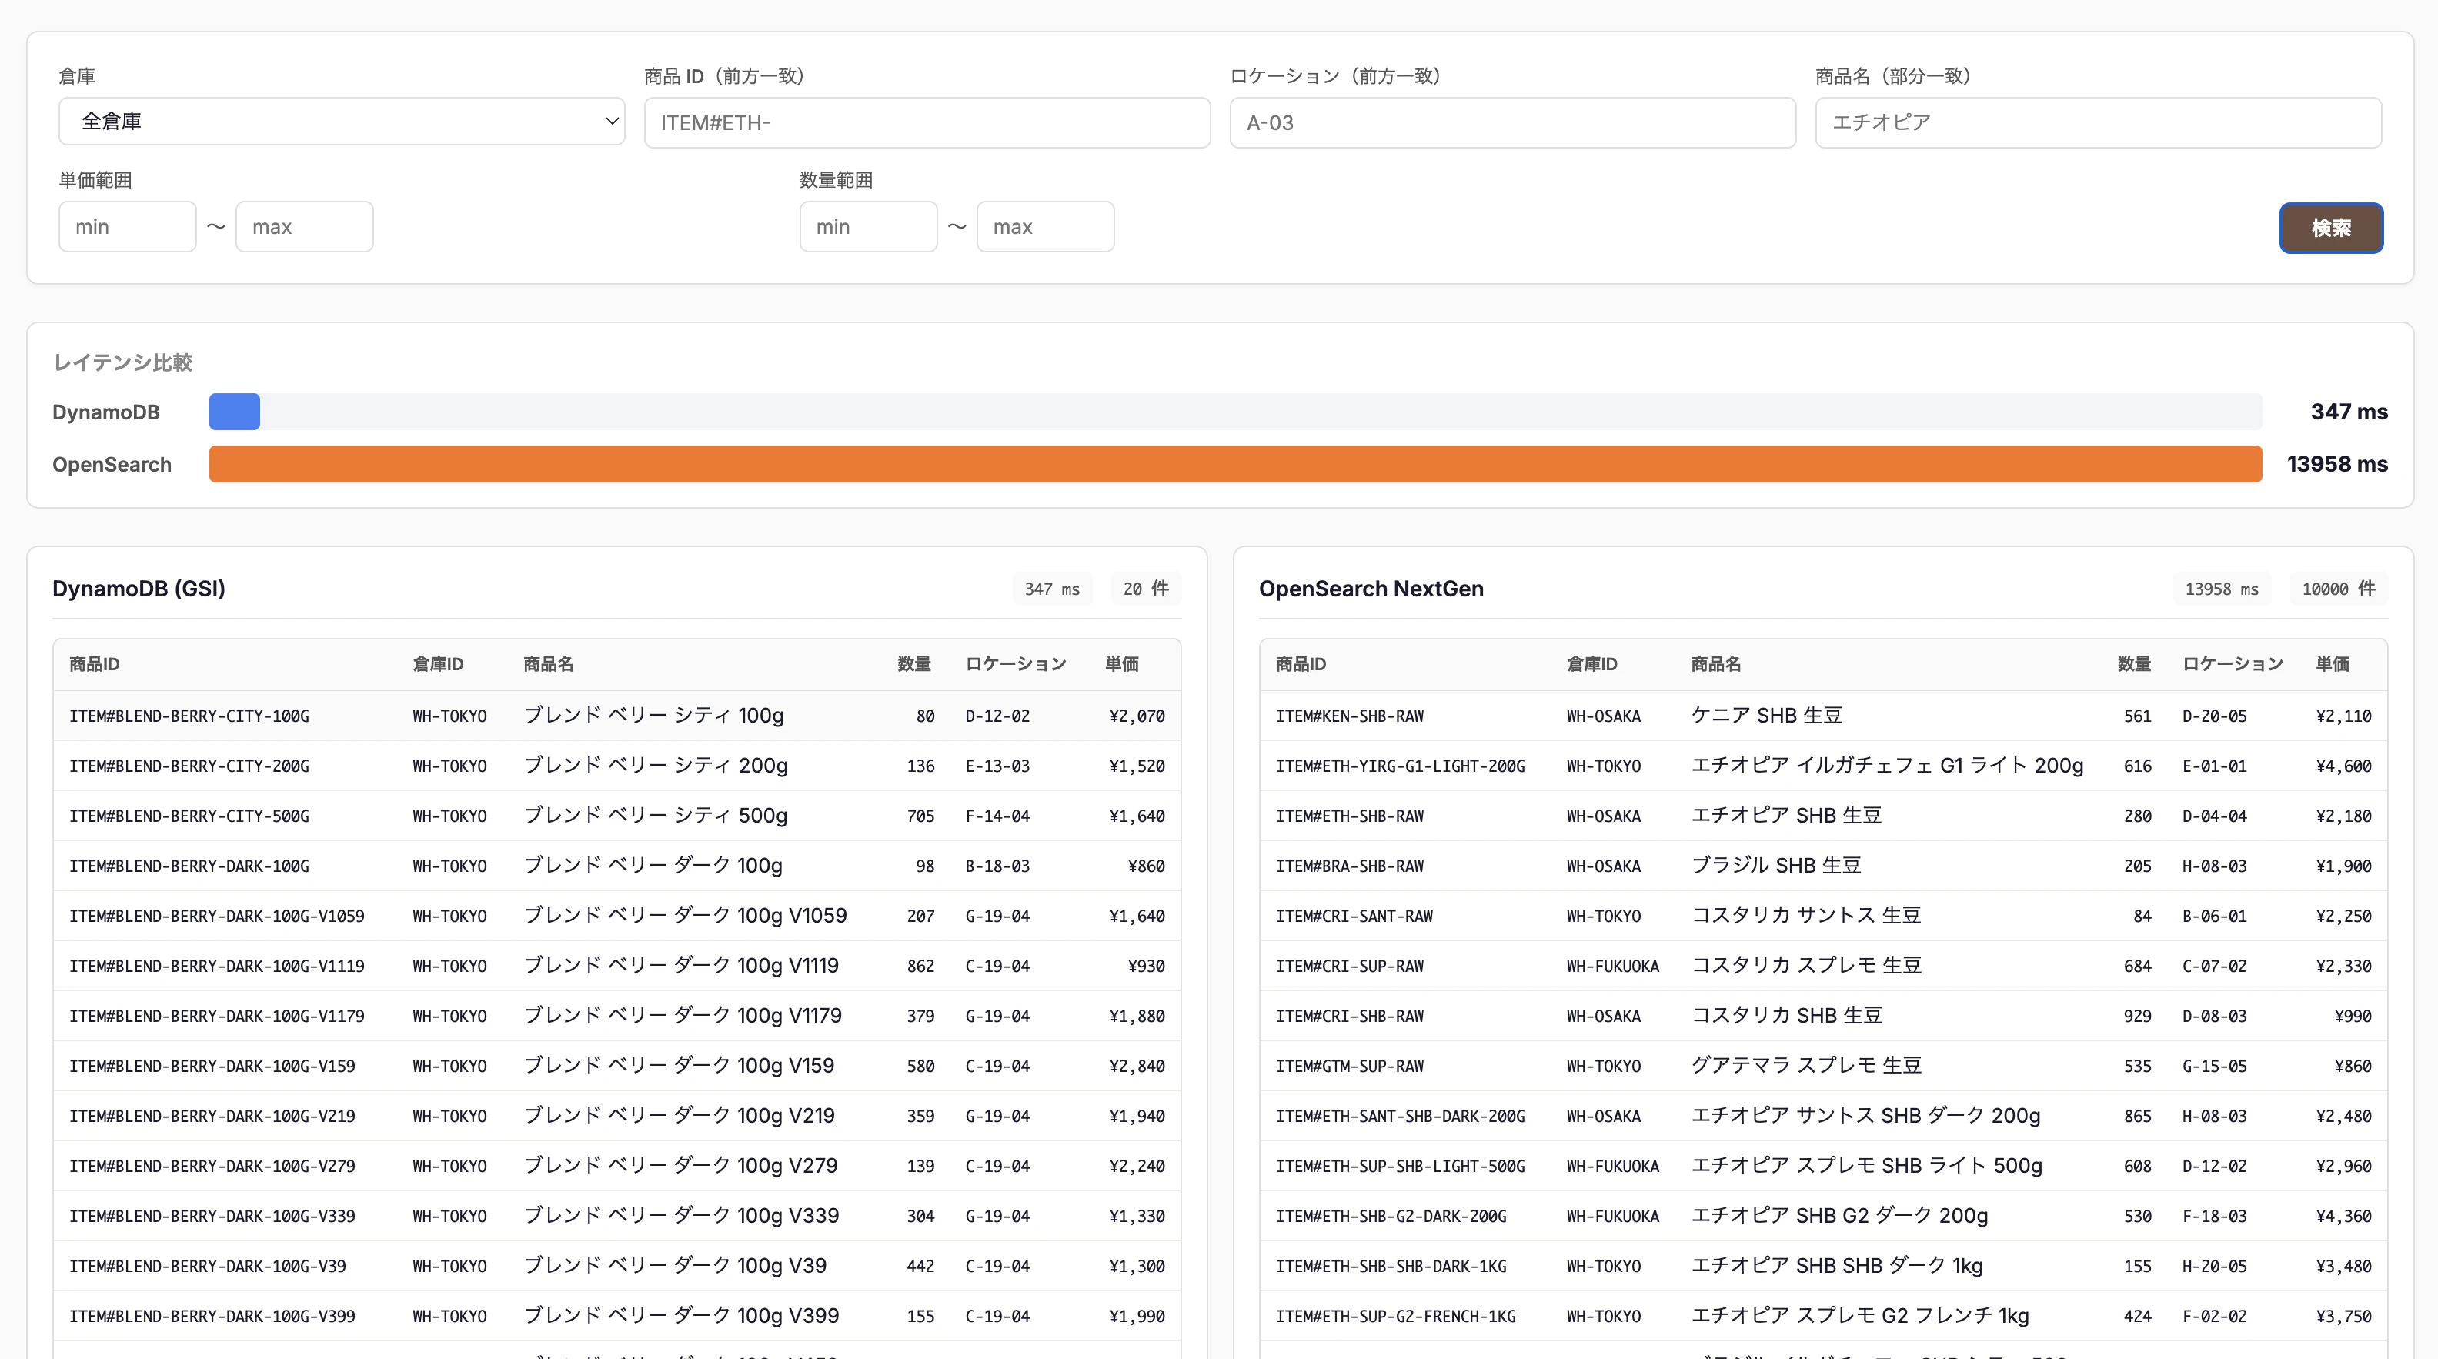Click ITEM#ETH-YIRG-G1-LIGHT-200G product ID
Image resolution: width=2438 pixels, height=1359 pixels.
tap(1400, 766)
